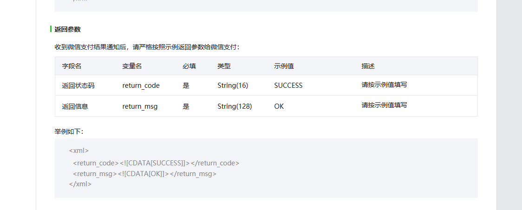Click the 字段名 column header

(x=72, y=66)
